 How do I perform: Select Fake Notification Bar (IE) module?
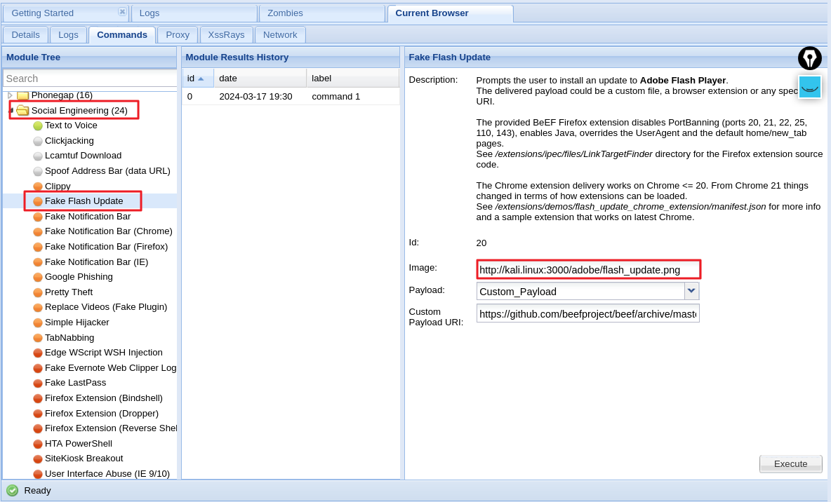click(x=96, y=262)
